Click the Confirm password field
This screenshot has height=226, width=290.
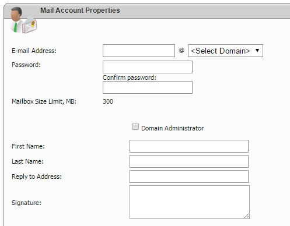pos(148,87)
